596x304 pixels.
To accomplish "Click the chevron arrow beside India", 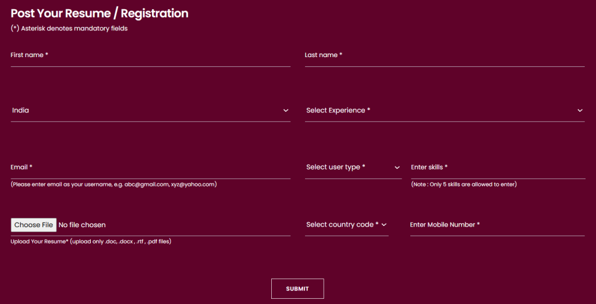I will click(x=286, y=111).
